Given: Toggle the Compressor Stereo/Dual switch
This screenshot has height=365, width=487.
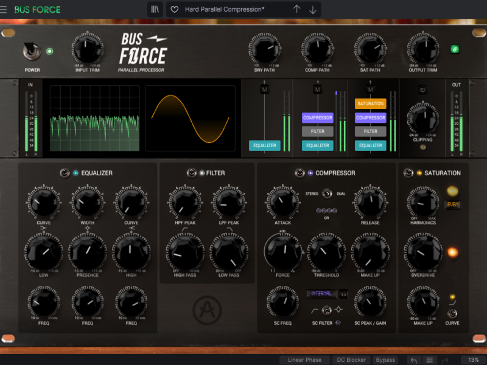Looking at the screenshot, I should click(326, 193).
